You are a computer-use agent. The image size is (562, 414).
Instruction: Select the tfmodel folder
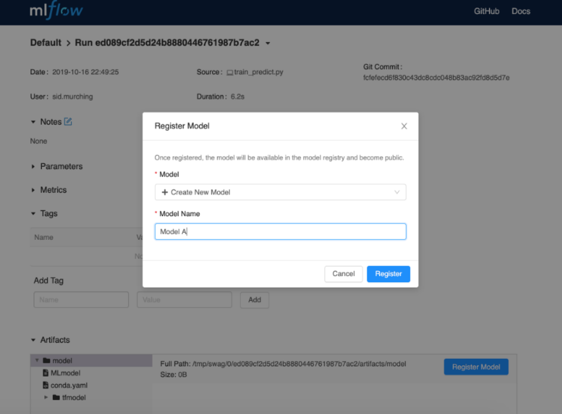(74, 397)
